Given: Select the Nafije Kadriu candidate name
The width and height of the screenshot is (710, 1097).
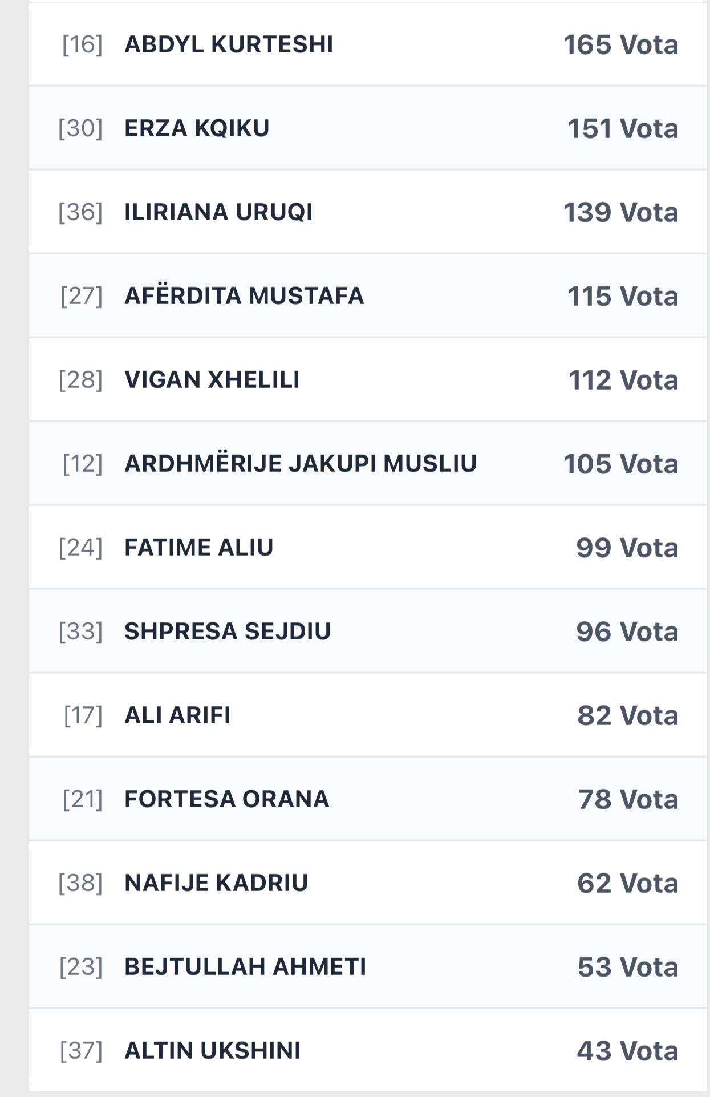Looking at the screenshot, I should click(x=216, y=883).
